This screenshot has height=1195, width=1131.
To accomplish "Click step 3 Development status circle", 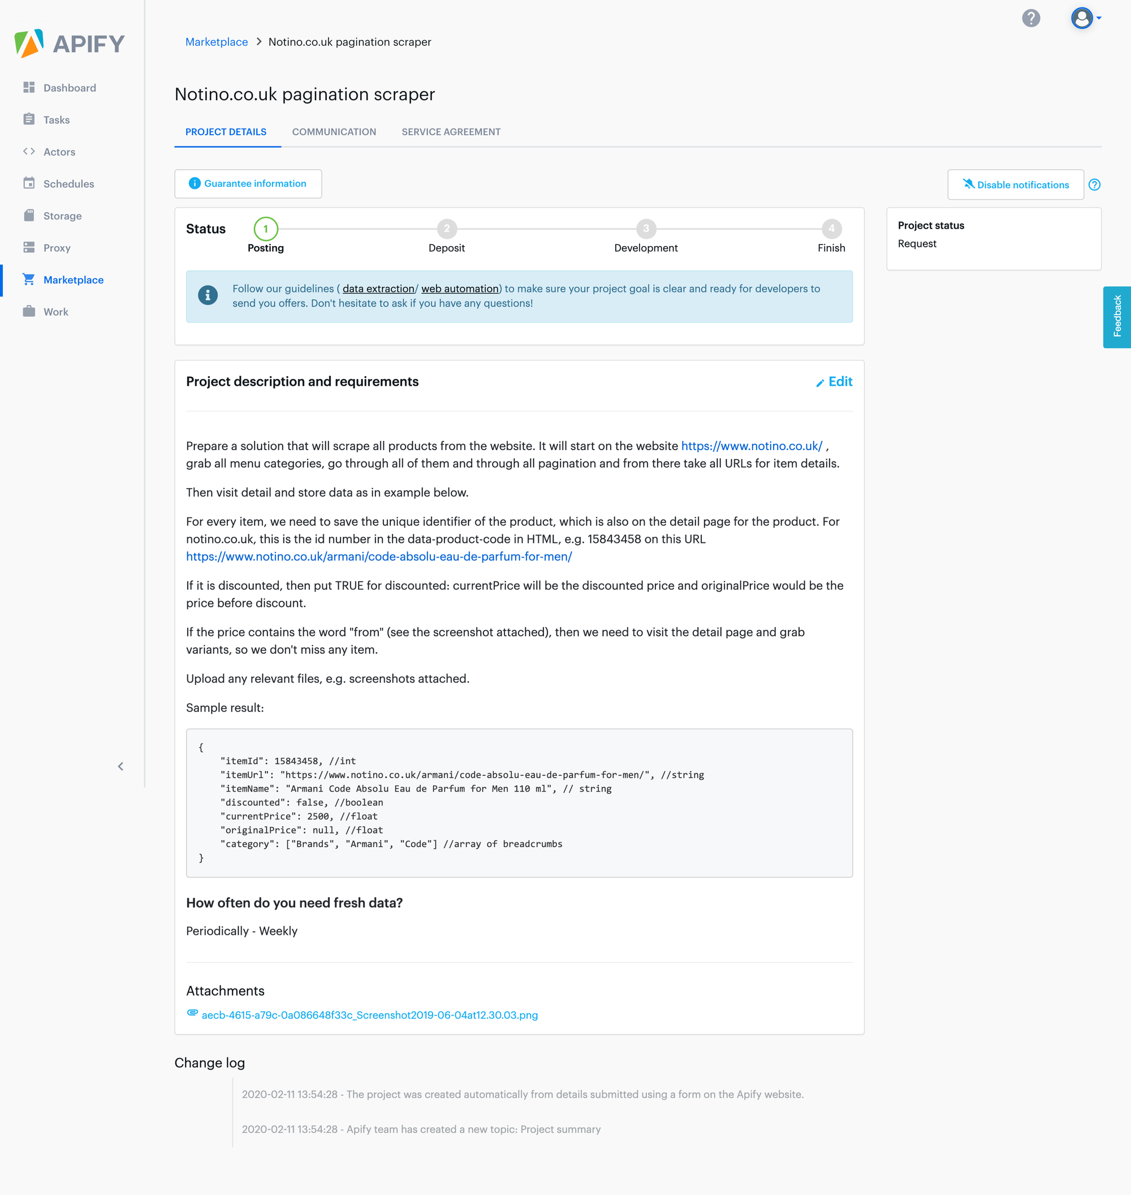I will coord(646,228).
